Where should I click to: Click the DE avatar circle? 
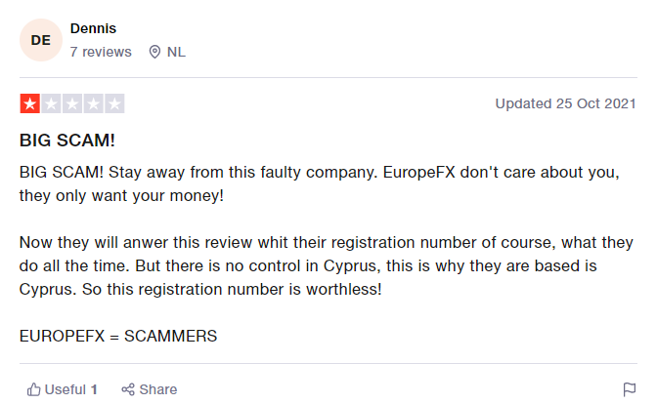(41, 40)
